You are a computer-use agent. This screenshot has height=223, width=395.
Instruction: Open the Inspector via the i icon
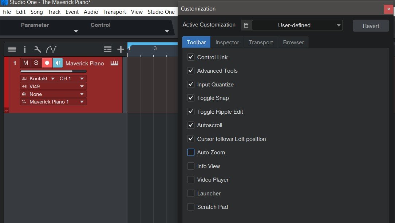click(25, 49)
